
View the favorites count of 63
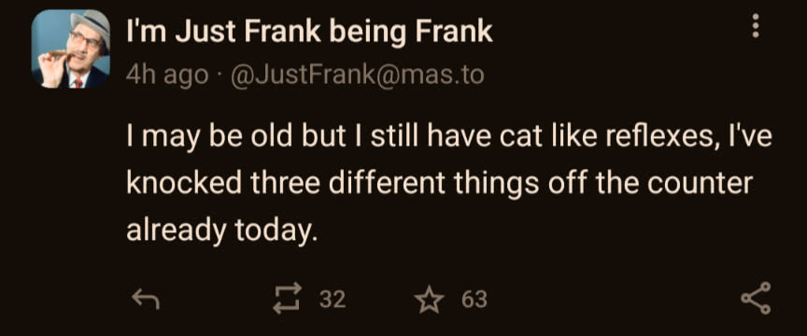pos(474,299)
